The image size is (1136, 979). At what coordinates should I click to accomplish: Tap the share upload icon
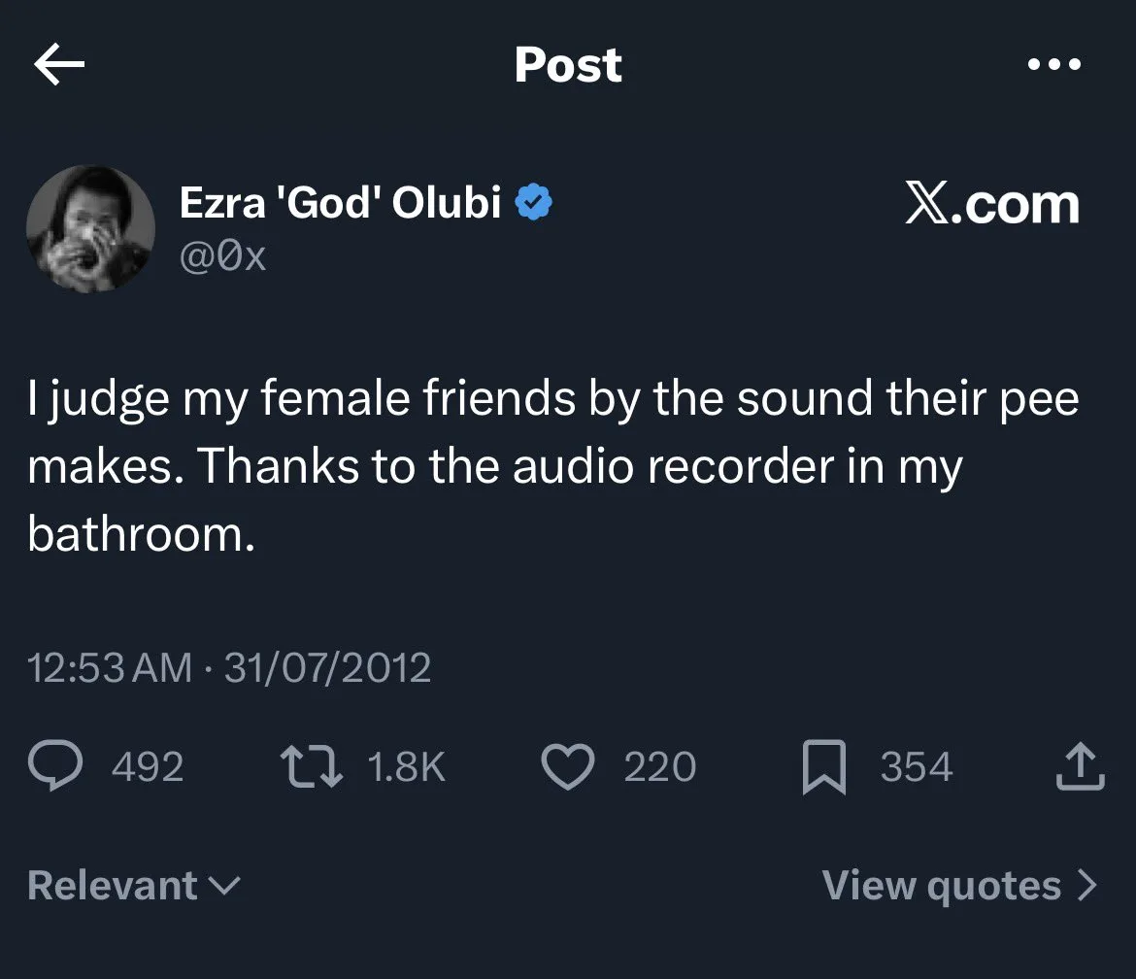(x=1081, y=766)
